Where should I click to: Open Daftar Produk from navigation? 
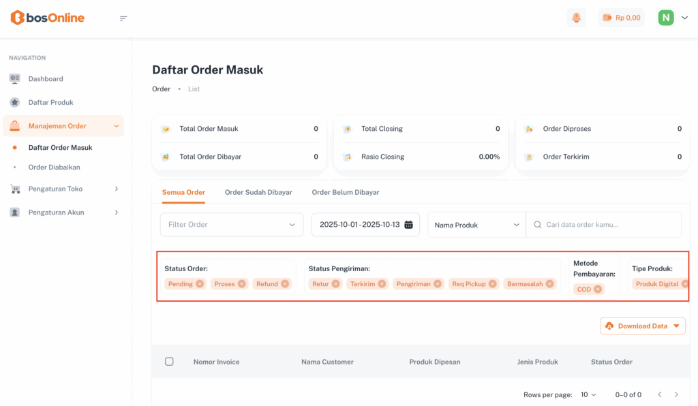(50, 102)
